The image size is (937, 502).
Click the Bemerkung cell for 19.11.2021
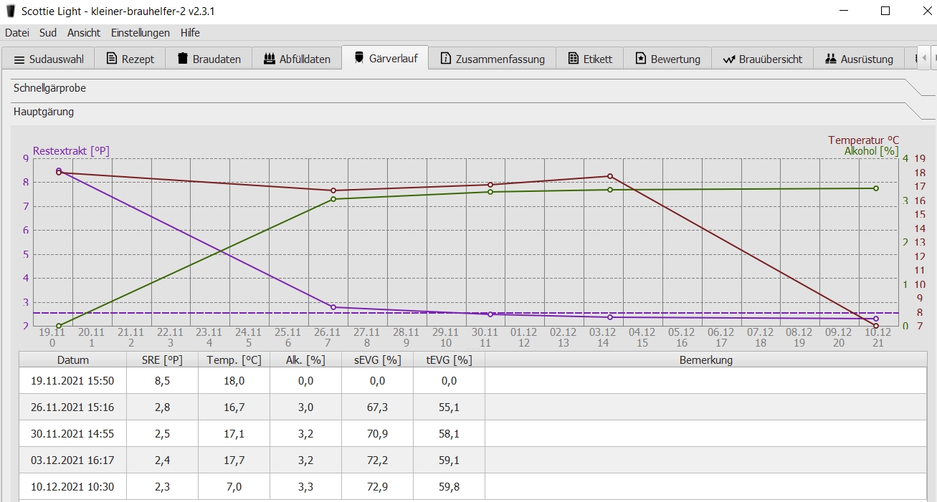pos(705,381)
